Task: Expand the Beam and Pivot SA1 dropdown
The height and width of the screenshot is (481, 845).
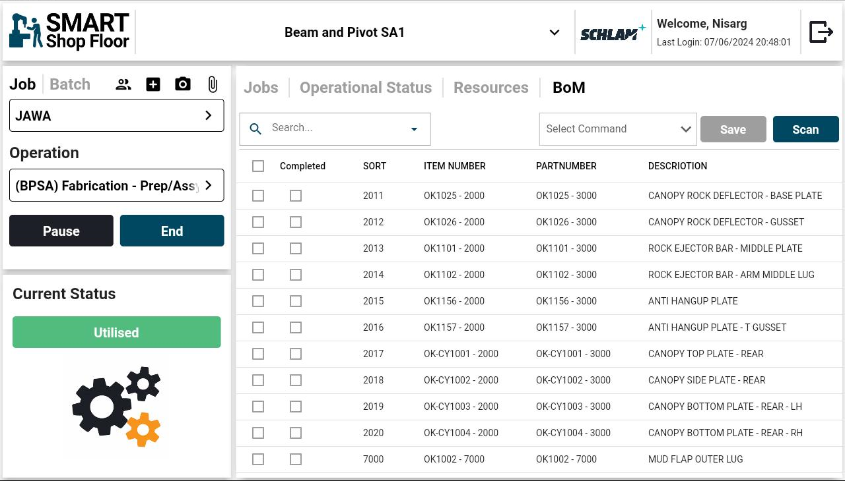Action: [x=555, y=32]
